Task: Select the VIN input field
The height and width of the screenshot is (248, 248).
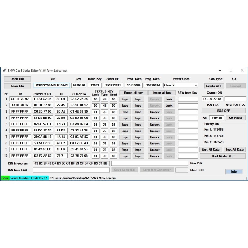Action: (52, 86)
